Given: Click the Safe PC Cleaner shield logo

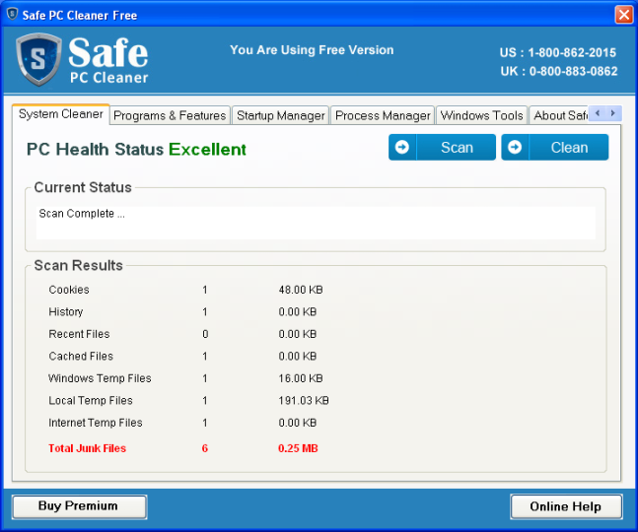Looking at the screenshot, I should coord(39,61).
